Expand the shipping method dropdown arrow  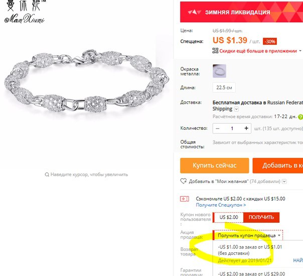236,109
